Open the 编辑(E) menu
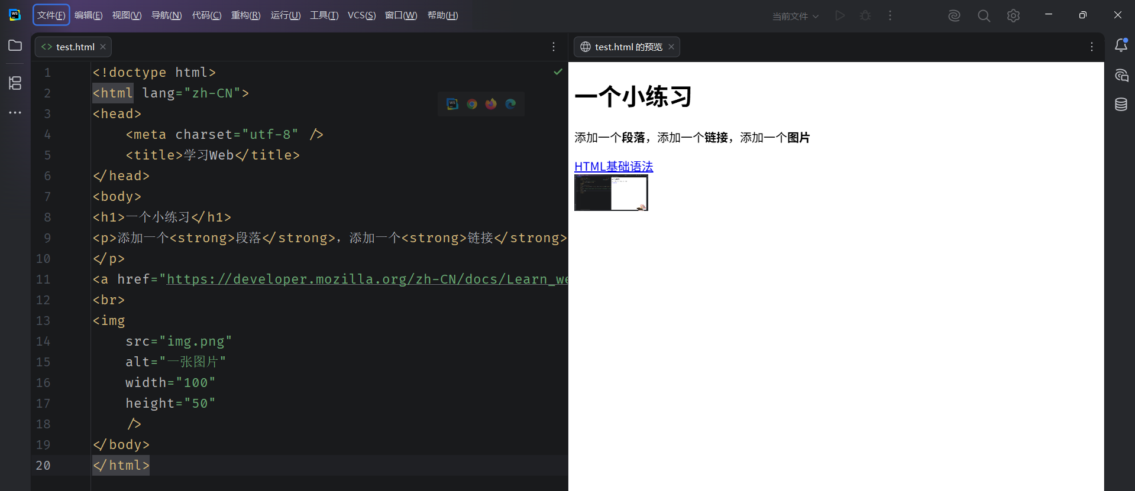1135x491 pixels. coord(89,15)
